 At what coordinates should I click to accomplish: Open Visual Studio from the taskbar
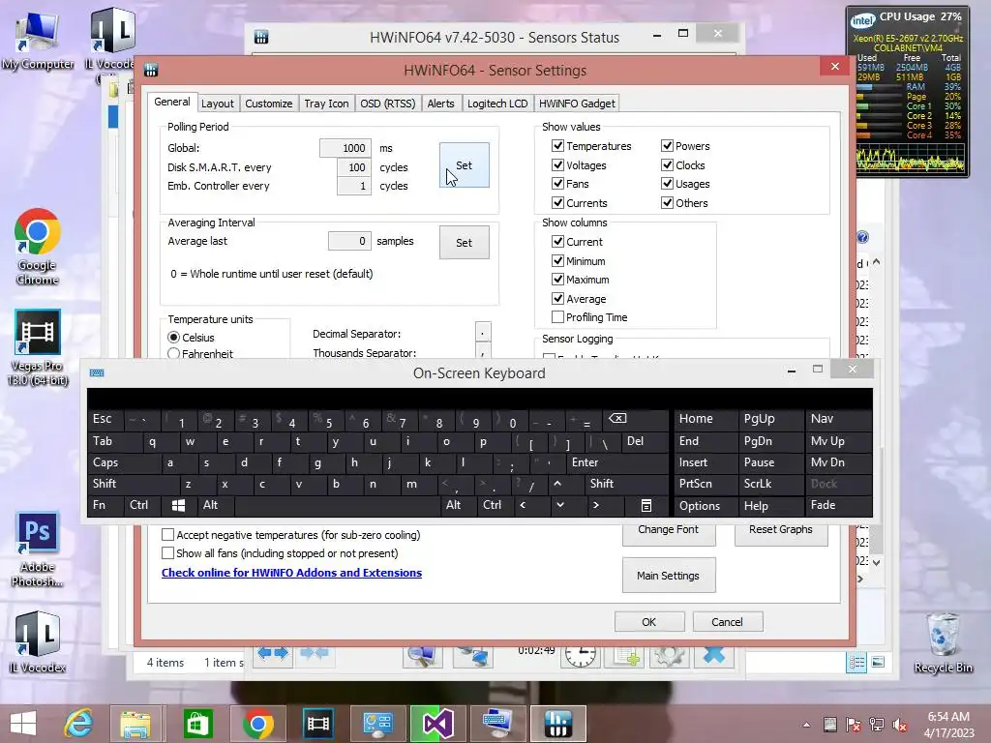point(436,724)
